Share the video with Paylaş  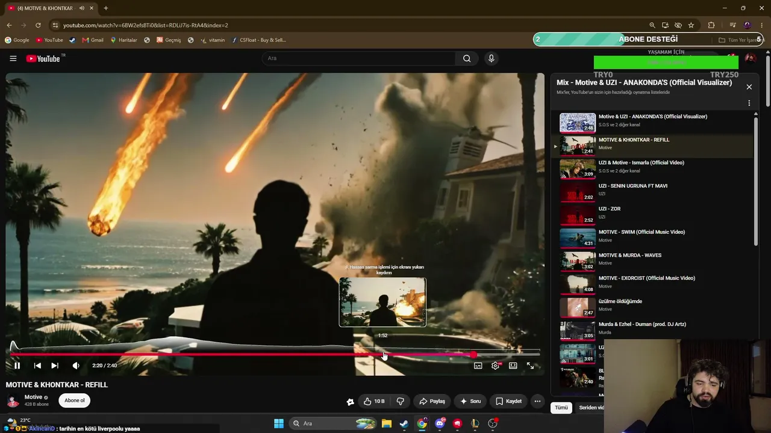[432, 401]
